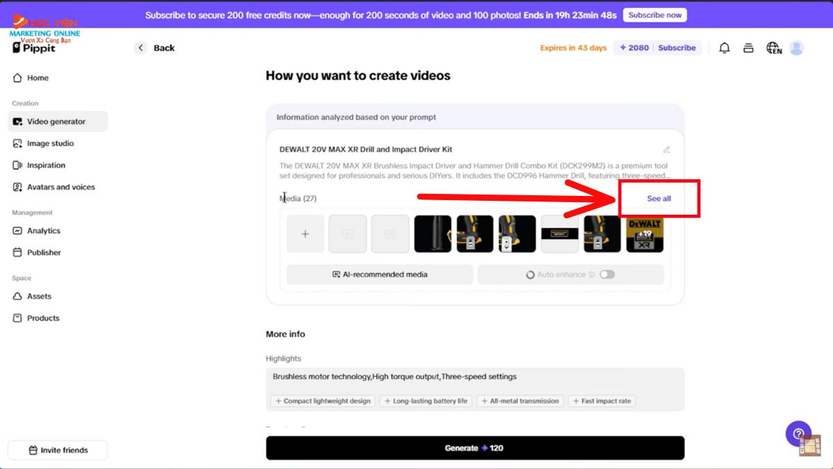This screenshot has width=833, height=469.
Task: Add the Fast impact rate tag
Action: 601,401
